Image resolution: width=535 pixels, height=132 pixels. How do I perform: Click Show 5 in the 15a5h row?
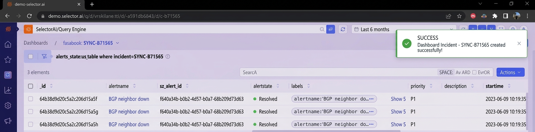[x=398, y=125]
